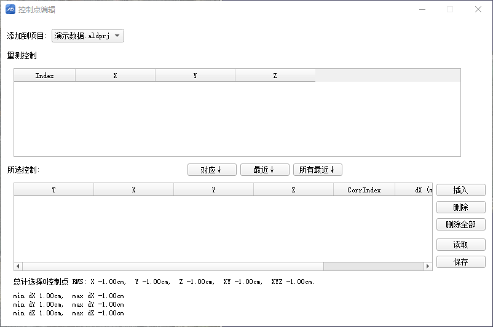
Task: Click the horizontal scrollbar left arrow
Action: pos(18,266)
